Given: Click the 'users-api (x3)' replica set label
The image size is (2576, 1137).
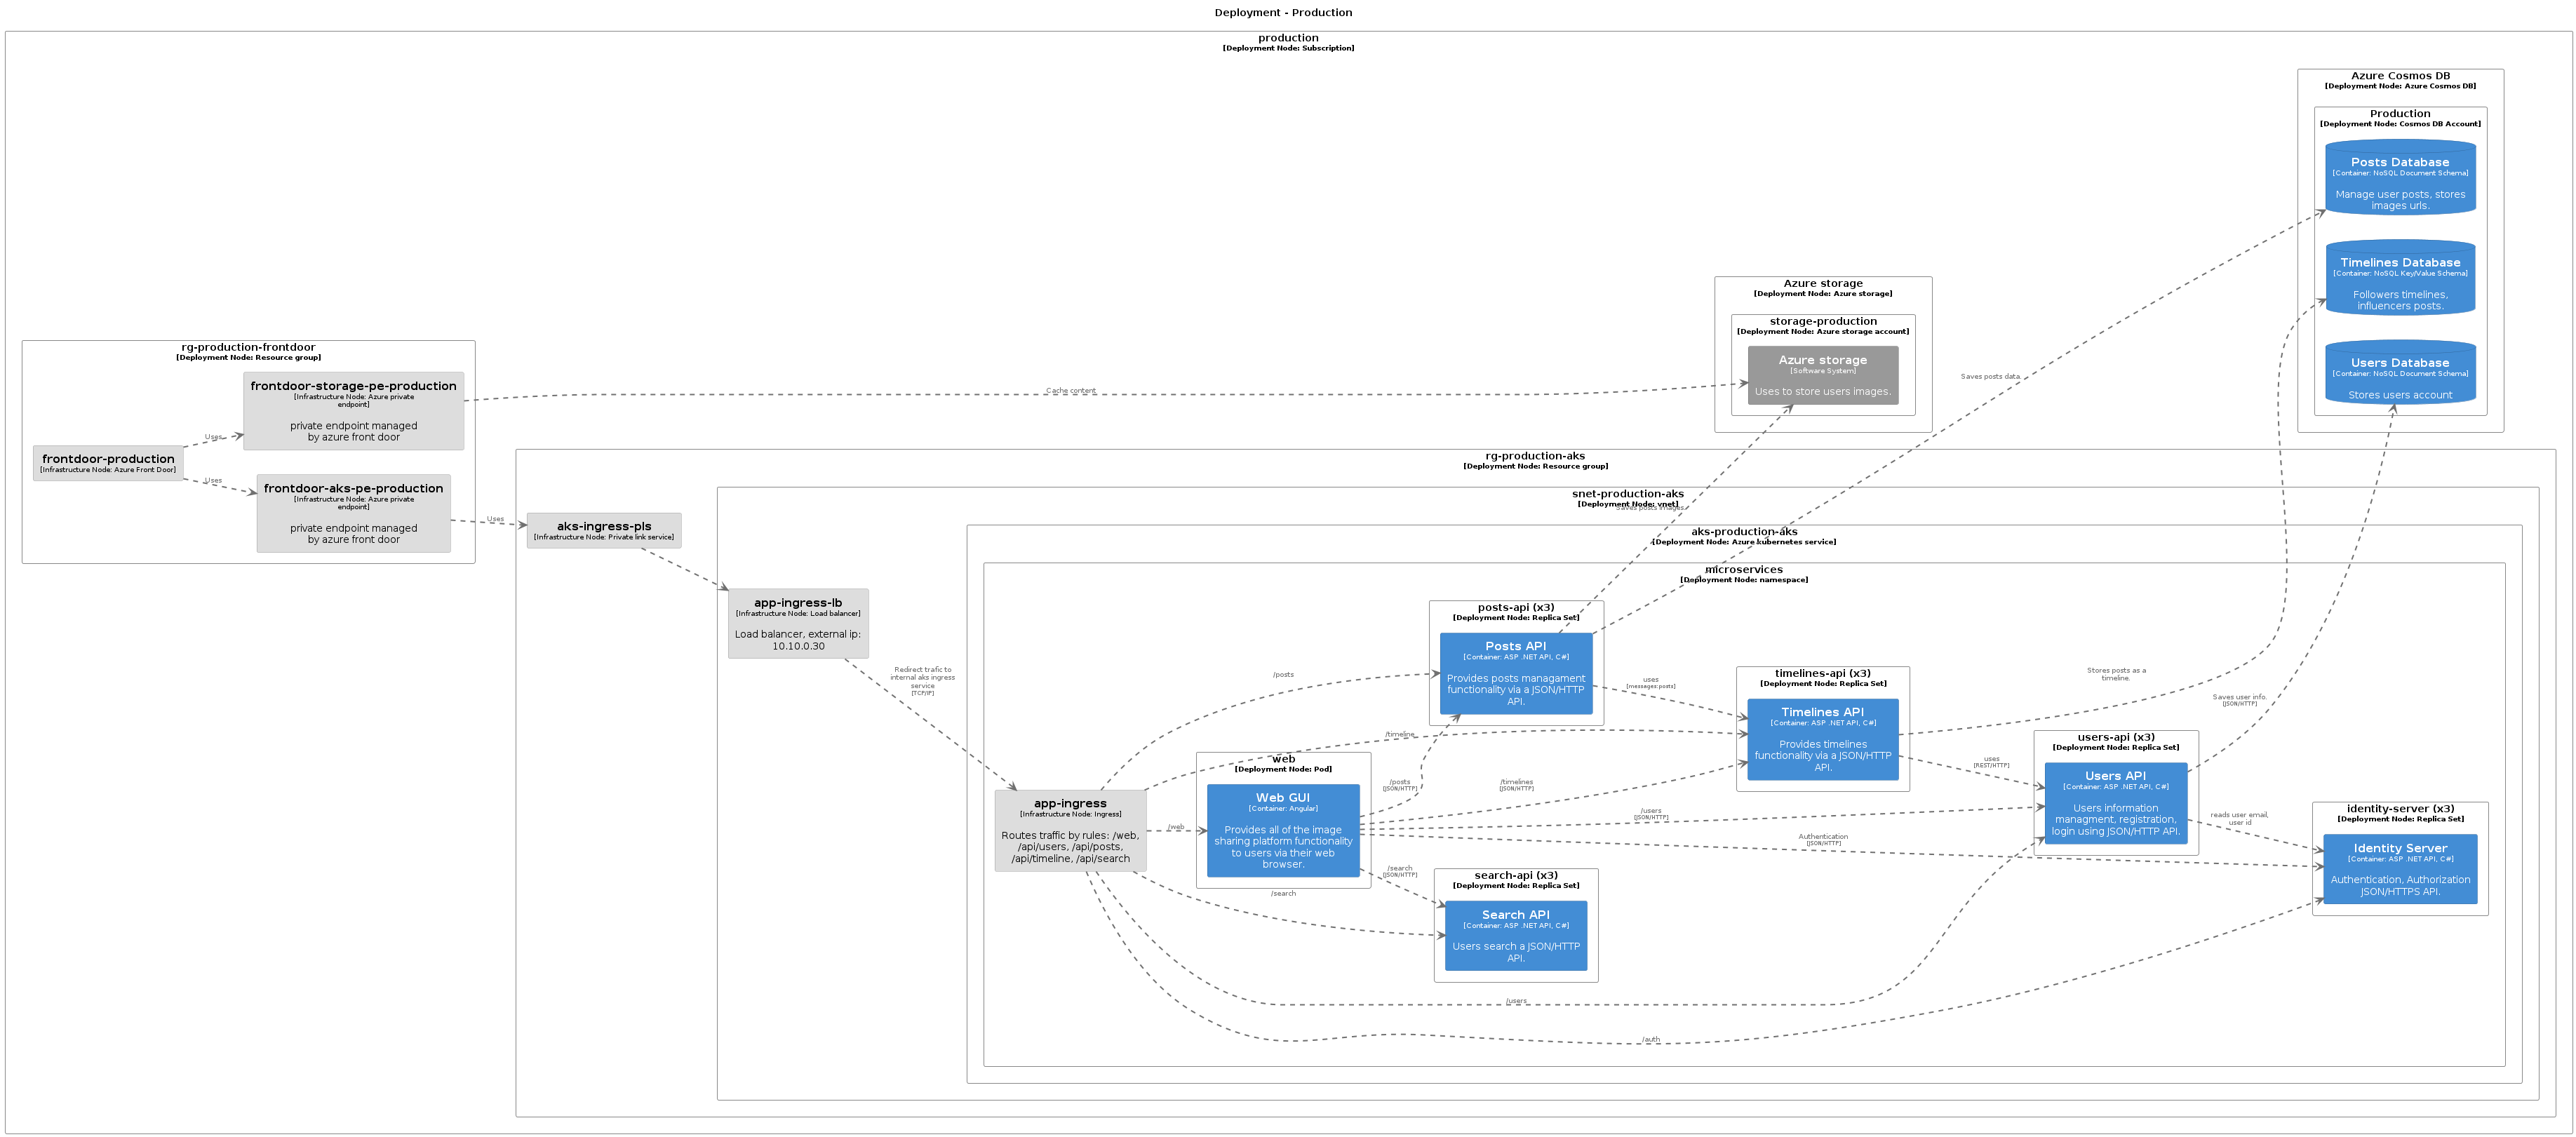Looking at the screenshot, I should click(2116, 737).
